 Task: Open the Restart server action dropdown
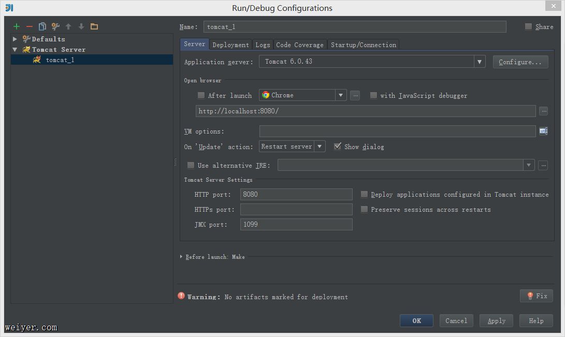pos(320,146)
